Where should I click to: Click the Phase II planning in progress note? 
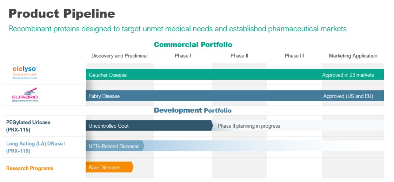(x=249, y=126)
